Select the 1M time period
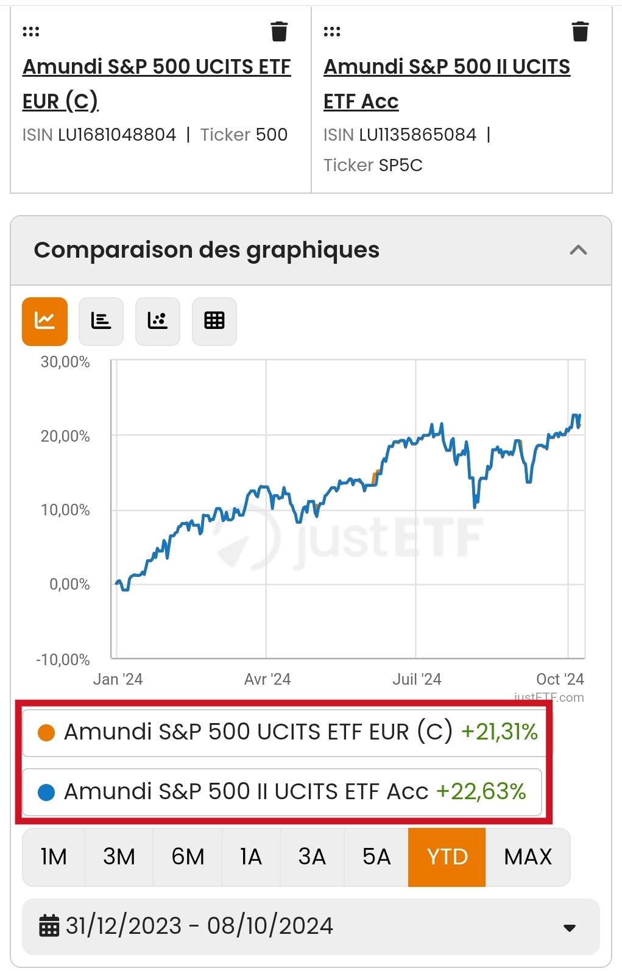 click(54, 857)
